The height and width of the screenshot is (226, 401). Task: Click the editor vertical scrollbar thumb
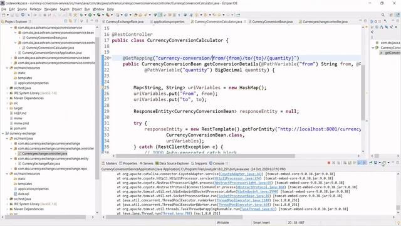(x=363, y=92)
